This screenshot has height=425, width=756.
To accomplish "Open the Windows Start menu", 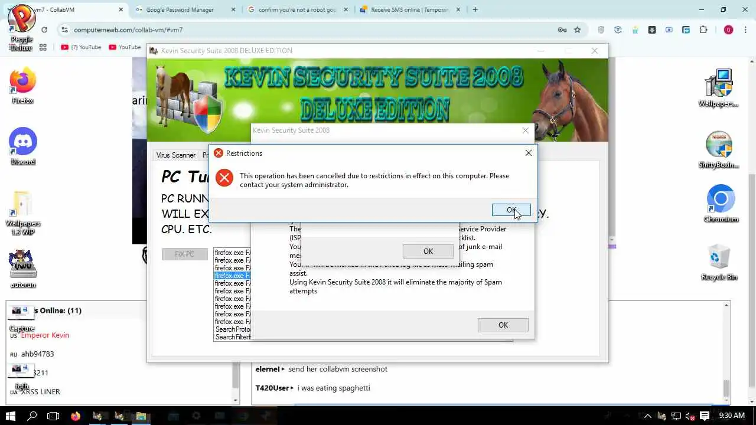I will (11, 416).
